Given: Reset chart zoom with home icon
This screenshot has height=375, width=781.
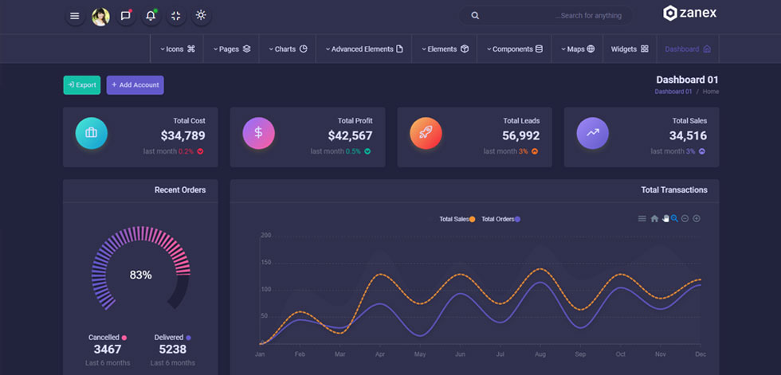Looking at the screenshot, I should [x=654, y=218].
